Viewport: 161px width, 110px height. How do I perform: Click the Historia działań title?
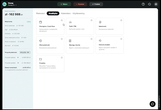(x=104, y=45)
